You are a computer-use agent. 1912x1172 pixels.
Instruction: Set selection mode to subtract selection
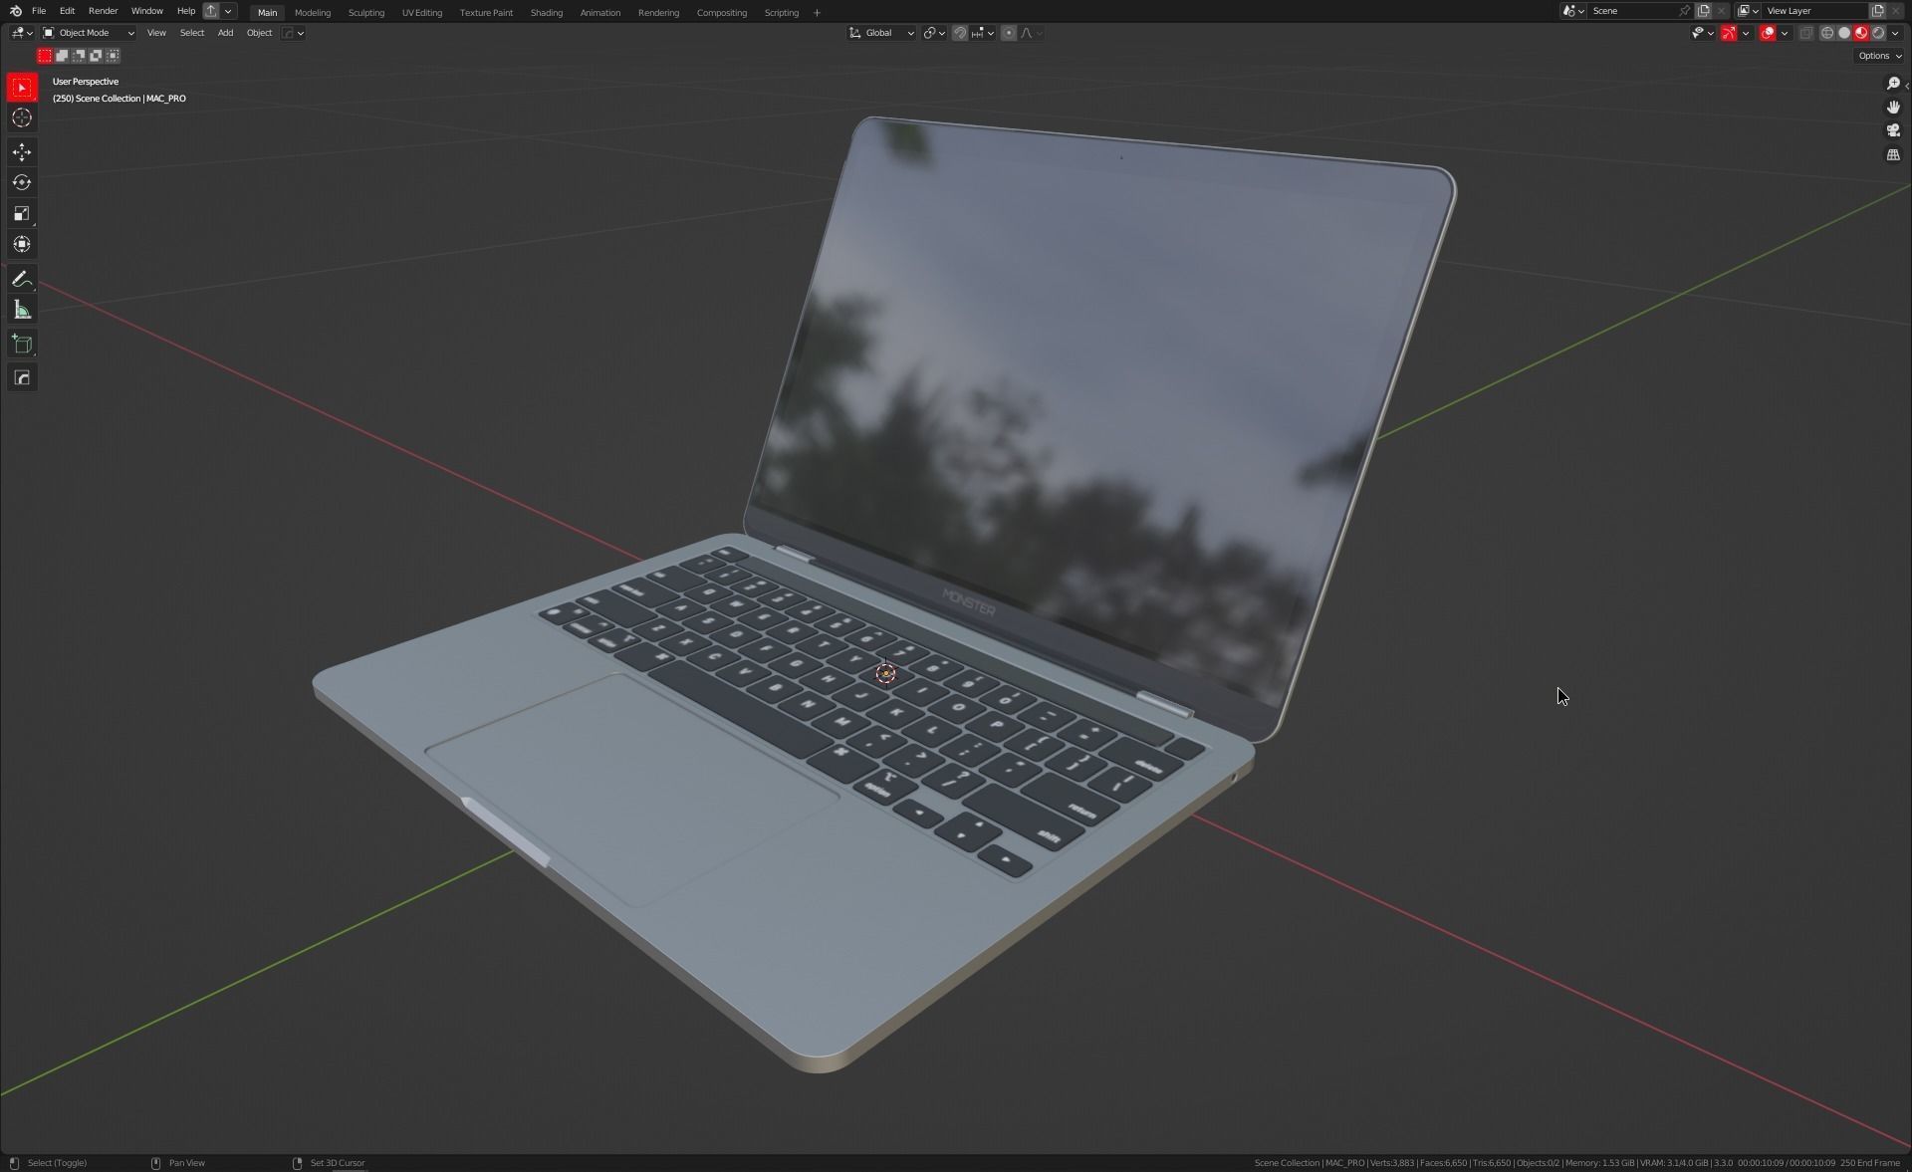click(x=79, y=56)
